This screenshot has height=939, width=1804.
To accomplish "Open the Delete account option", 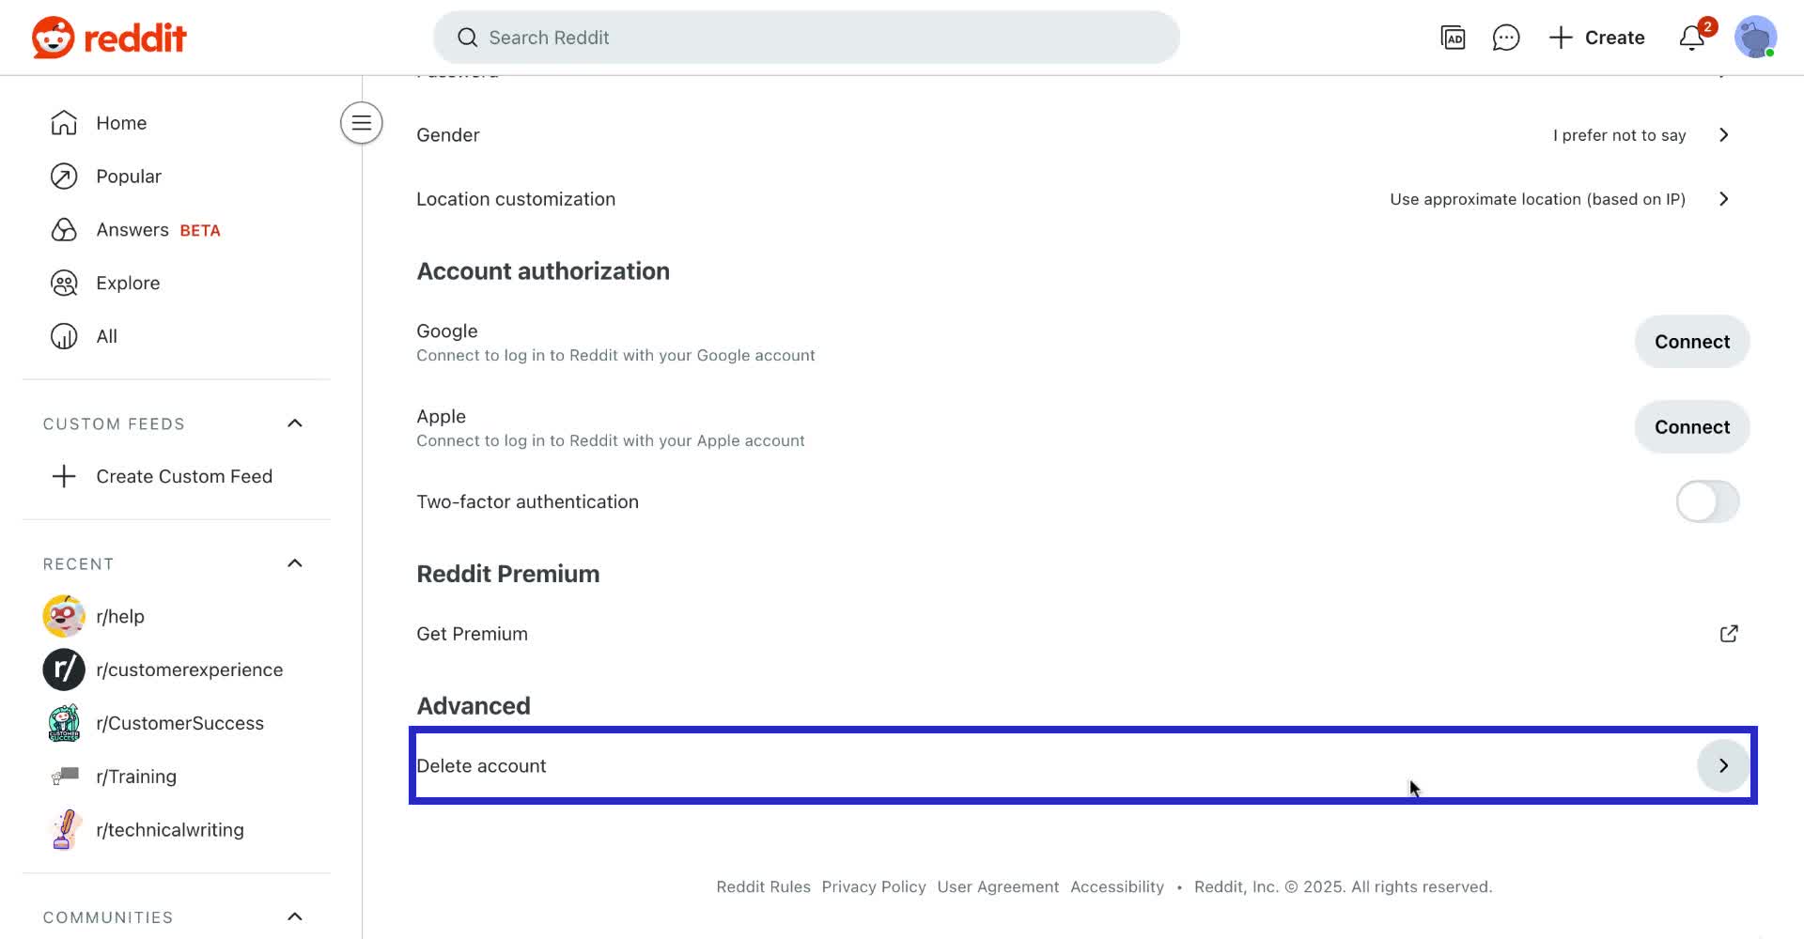I will pos(1722,765).
